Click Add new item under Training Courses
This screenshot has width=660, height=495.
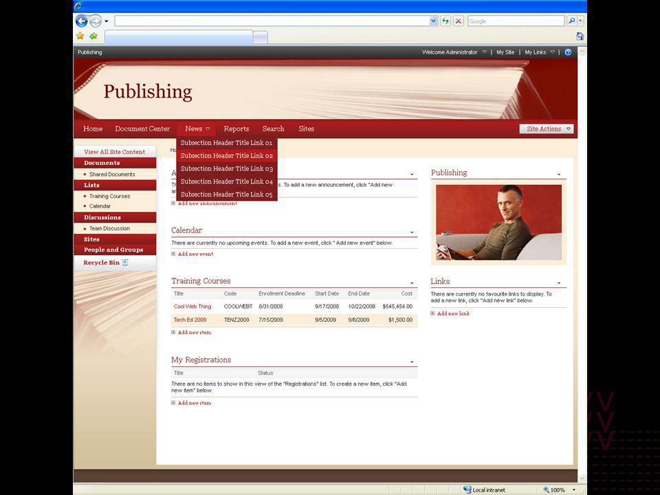coord(194,333)
